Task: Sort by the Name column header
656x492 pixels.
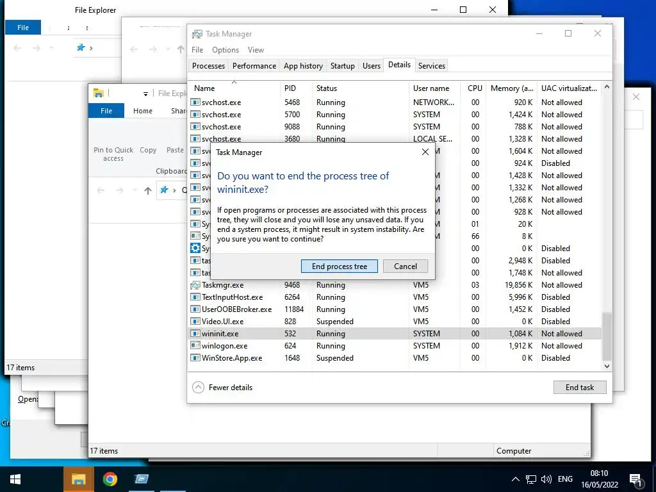Action: coord(233,88)
